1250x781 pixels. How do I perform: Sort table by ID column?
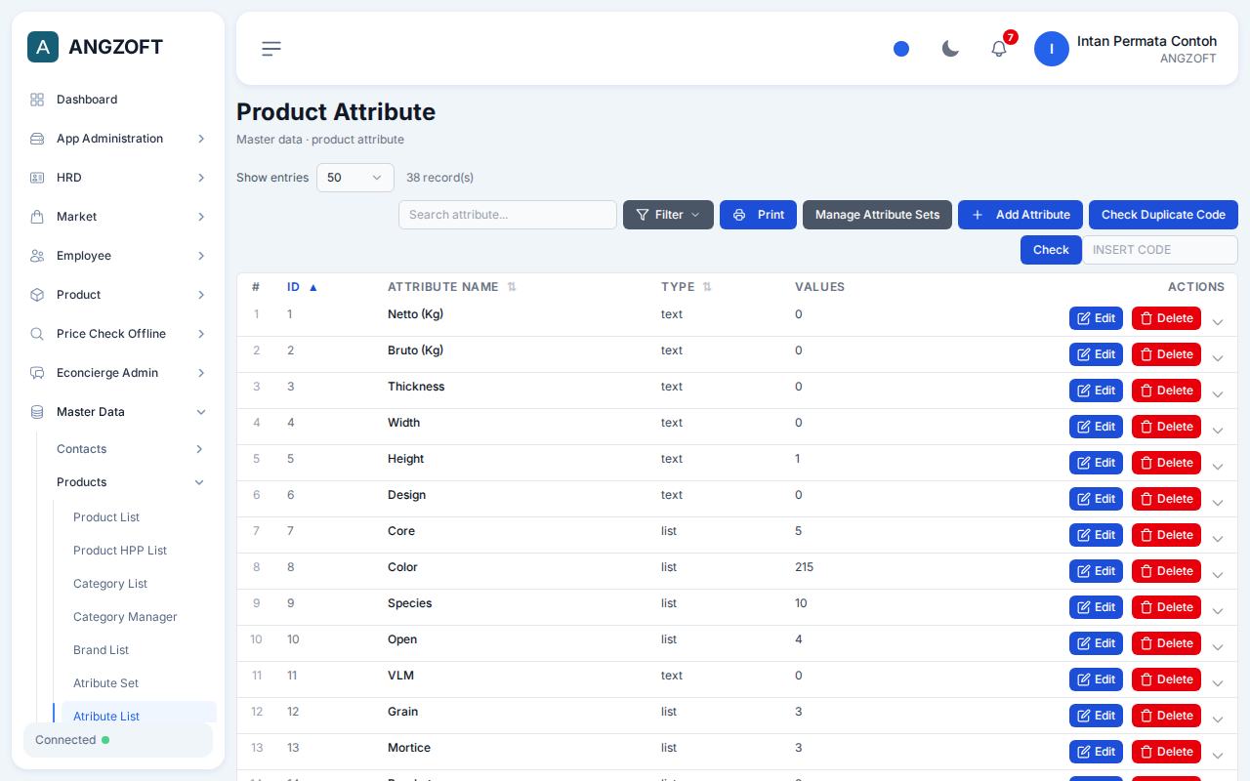pos(303,287)
